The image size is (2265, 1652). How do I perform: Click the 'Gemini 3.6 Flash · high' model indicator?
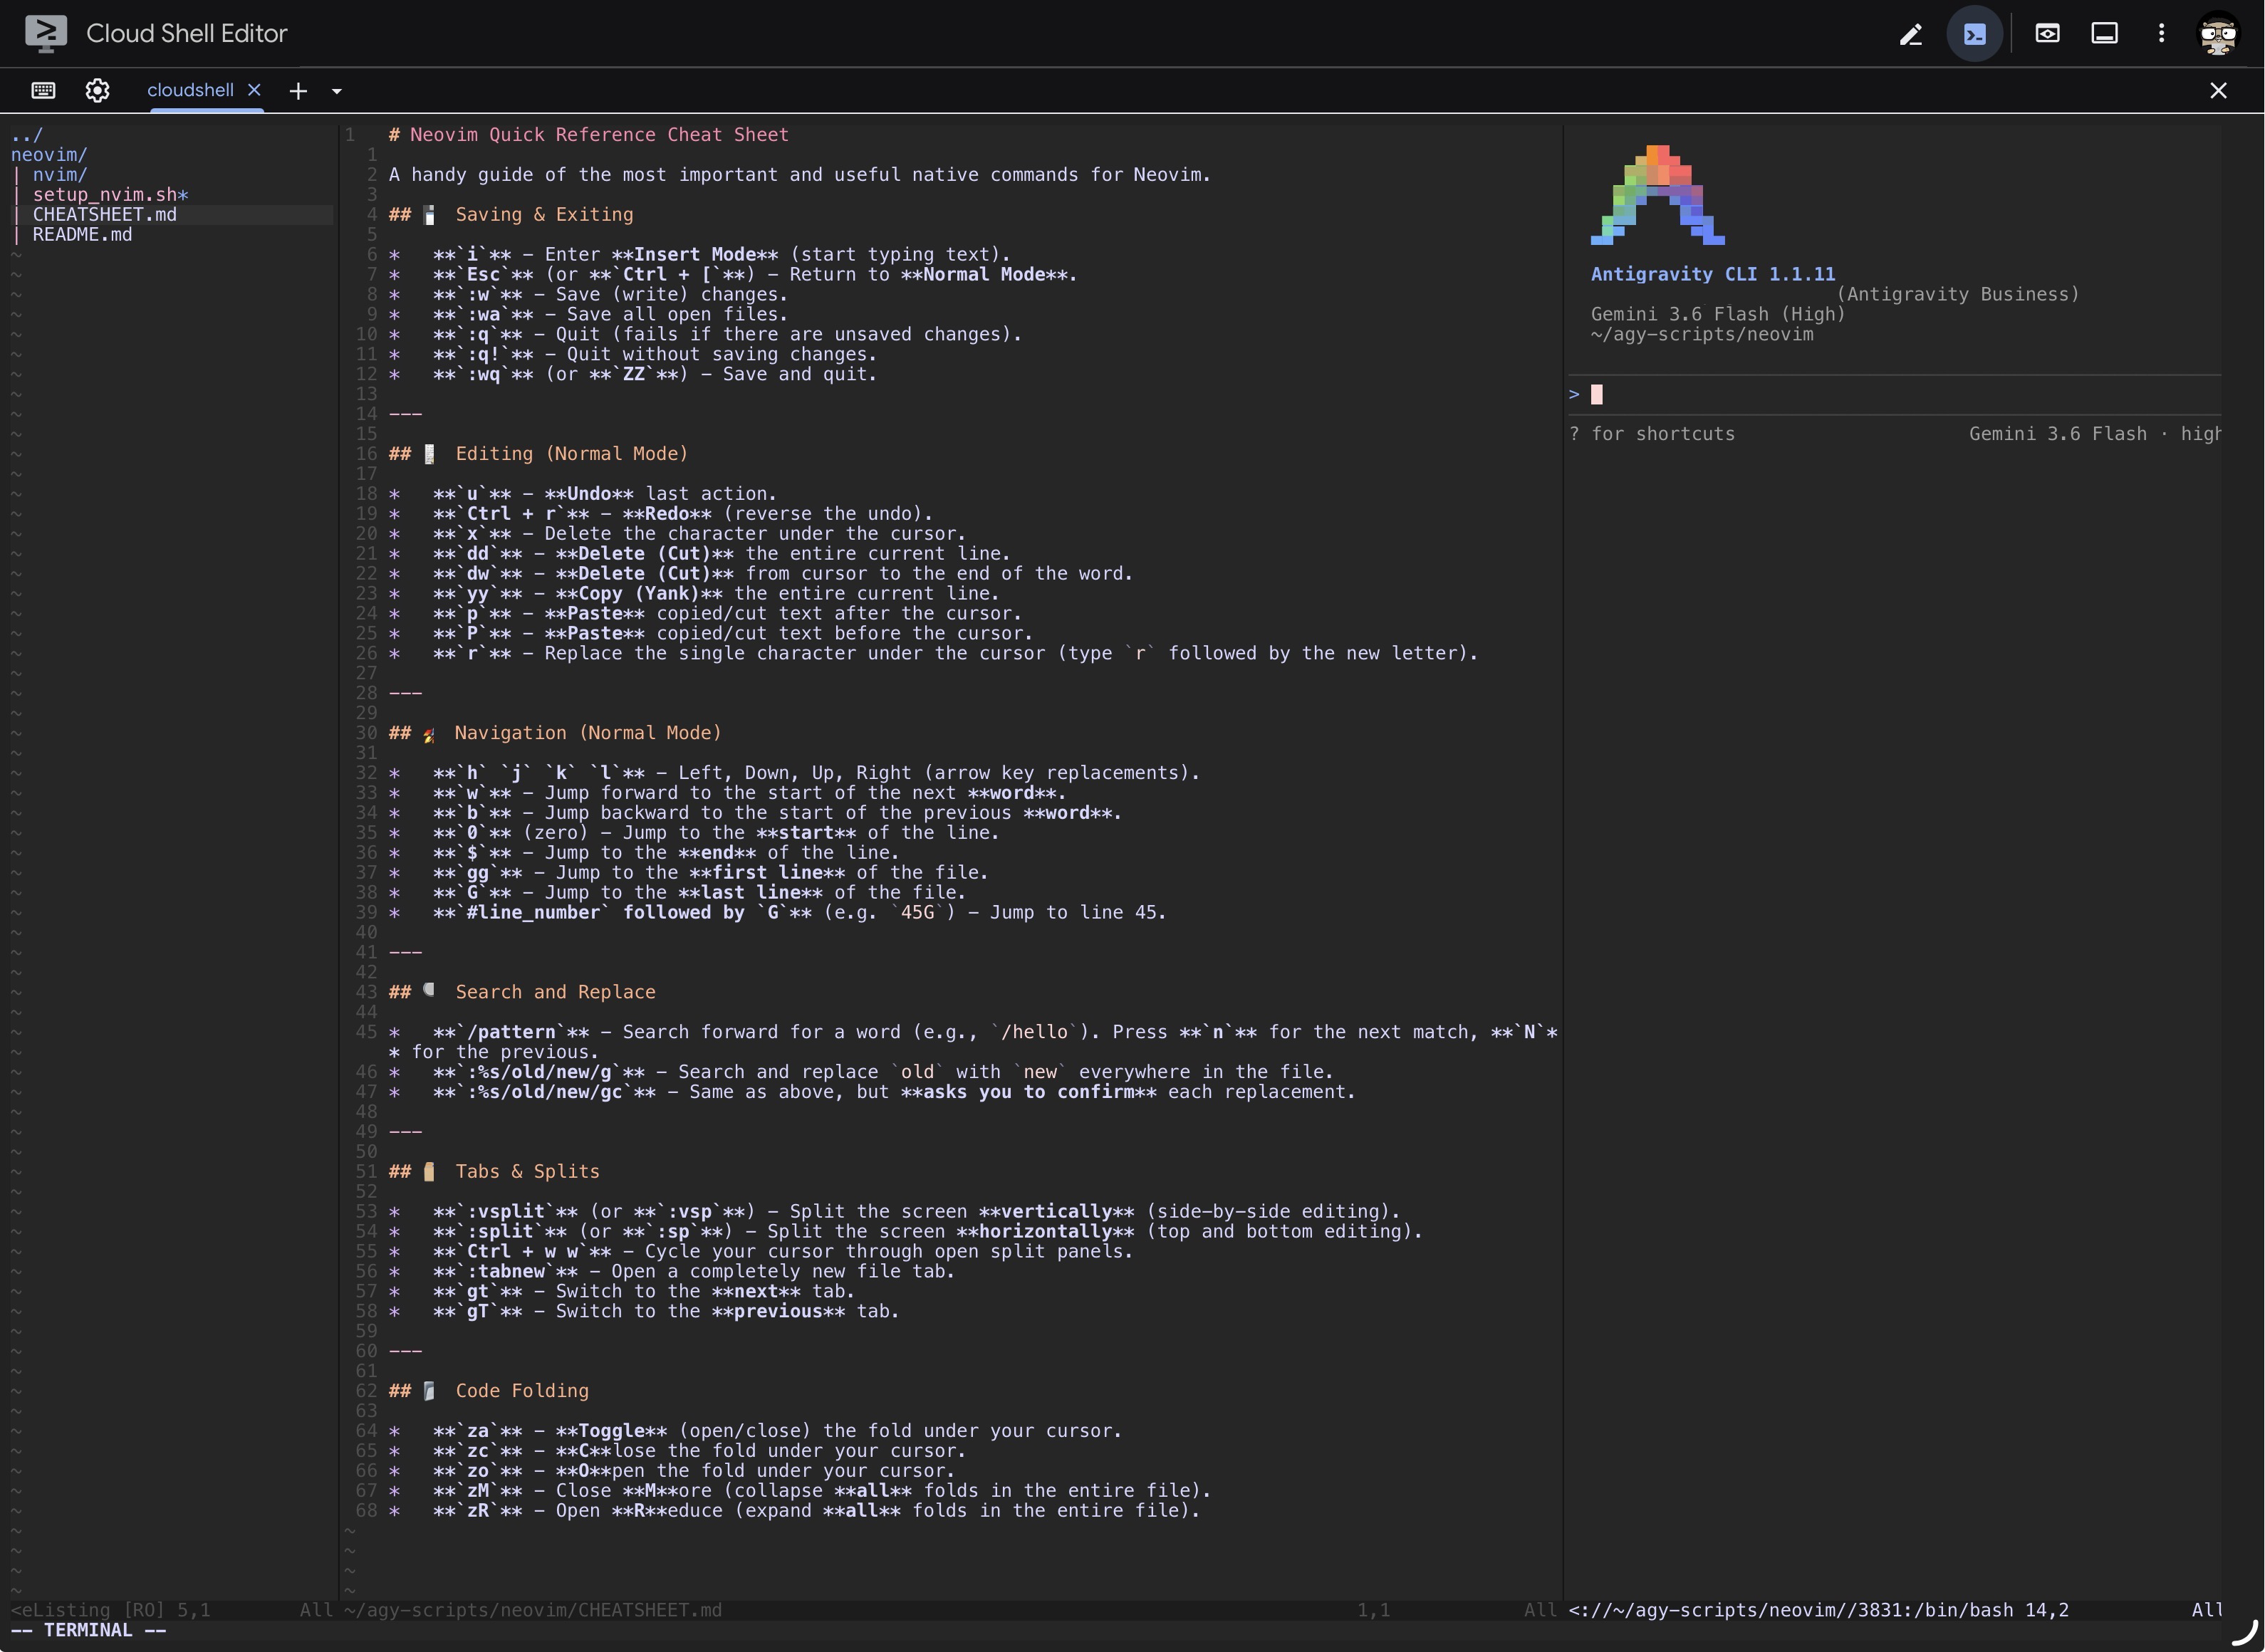(x=2095, y=434)
